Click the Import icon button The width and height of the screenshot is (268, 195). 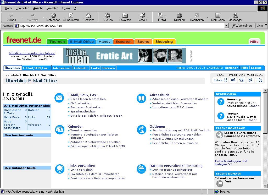coord(233,80)
